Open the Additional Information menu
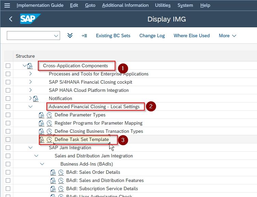 (125, 5)
